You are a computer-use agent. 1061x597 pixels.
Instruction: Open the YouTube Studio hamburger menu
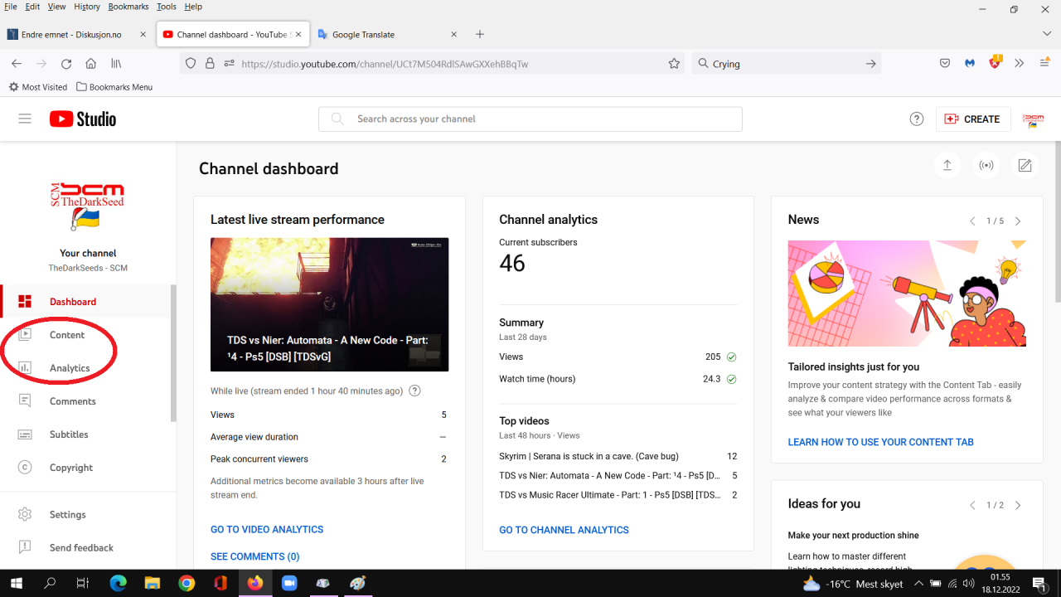(25, 119)
